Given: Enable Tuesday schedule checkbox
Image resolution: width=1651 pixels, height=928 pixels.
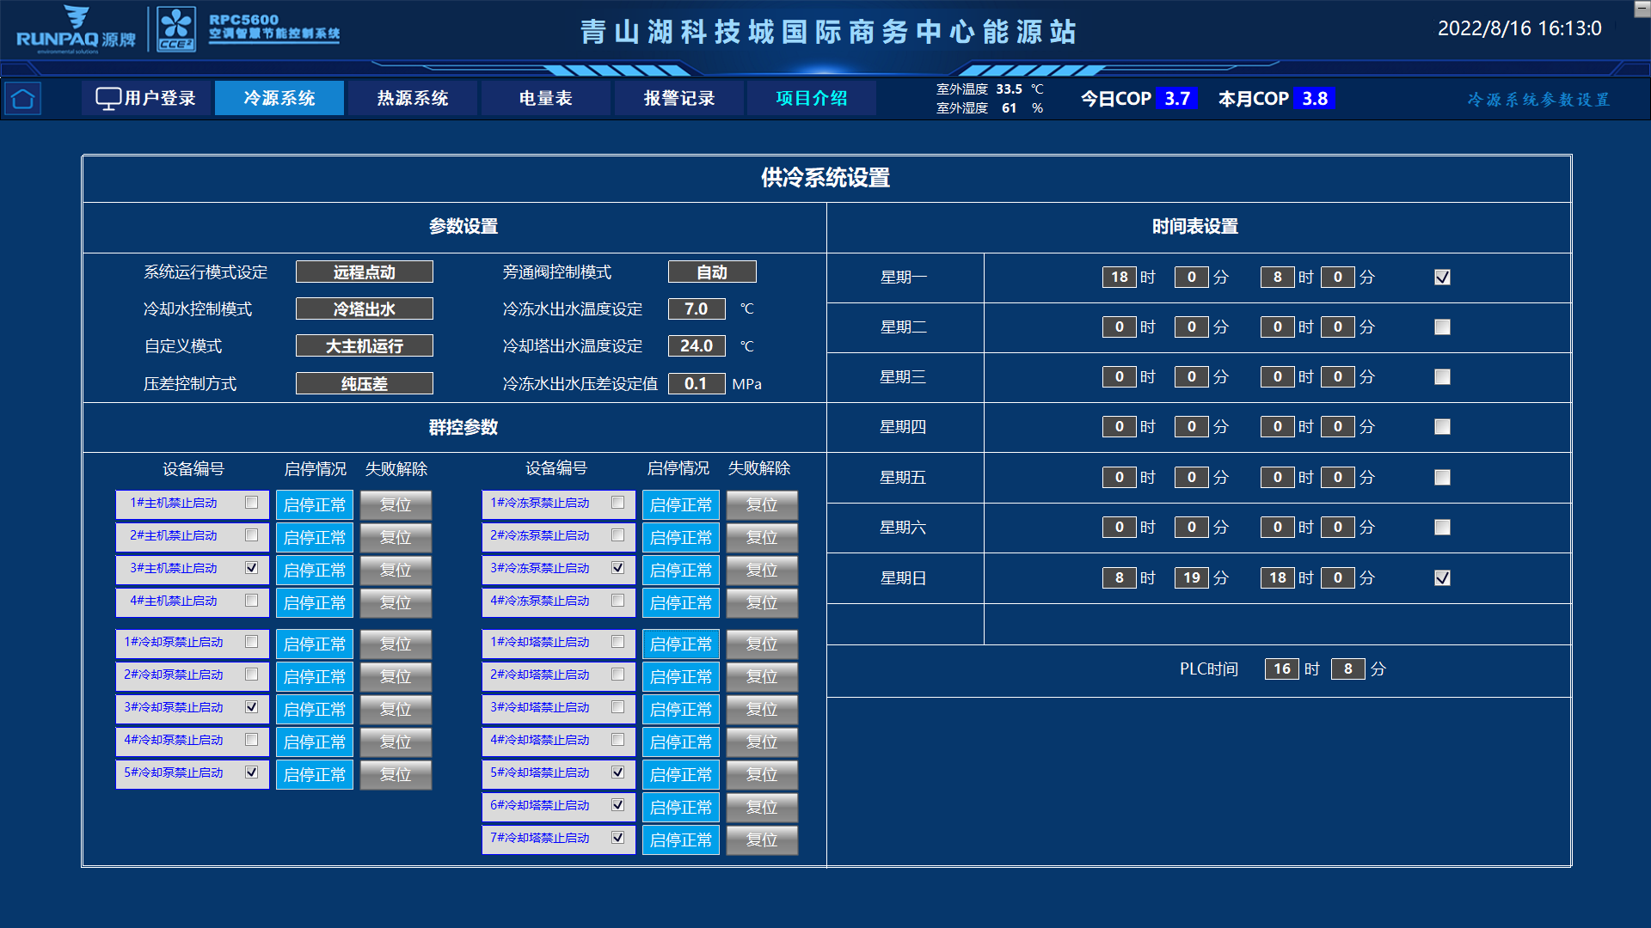Looking at the screenshot, I should click(x=1442, y=327).
